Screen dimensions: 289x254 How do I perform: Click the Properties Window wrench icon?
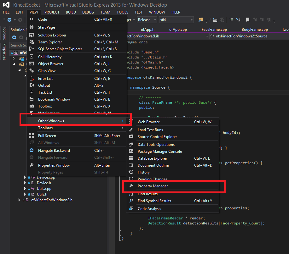coord(32,165)
